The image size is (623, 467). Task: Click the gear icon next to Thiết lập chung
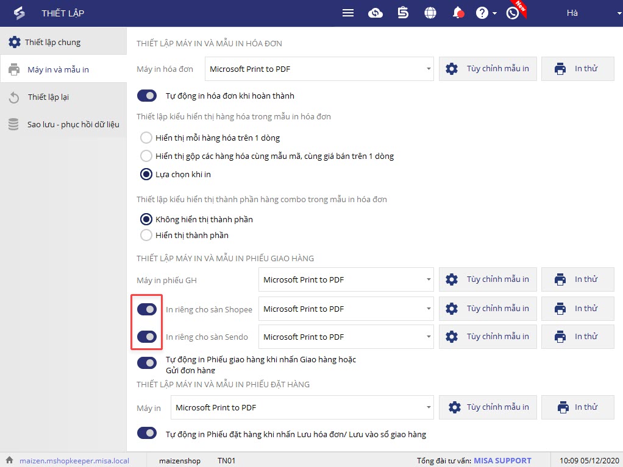[x=14, y=41]
